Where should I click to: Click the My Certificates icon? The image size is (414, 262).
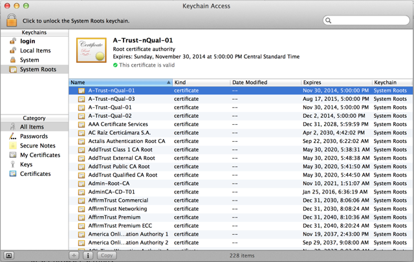pos(13,155)
